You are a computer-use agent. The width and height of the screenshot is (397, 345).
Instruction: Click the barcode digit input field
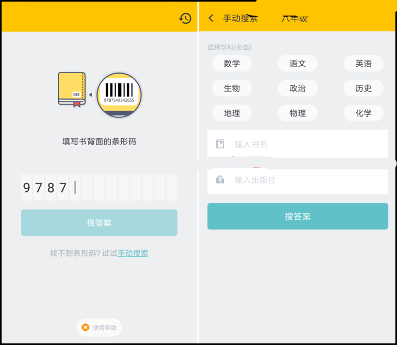[x=99, y=188]
